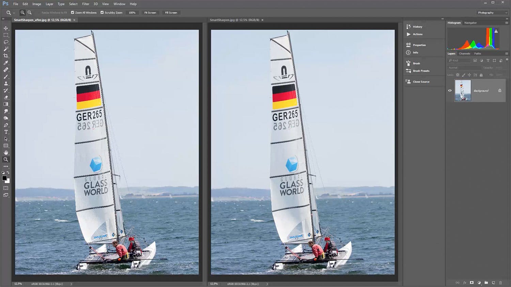Expand the collapsed icon panel dock
This screenshot has height=287, width=511.
(x=443, y=19)
